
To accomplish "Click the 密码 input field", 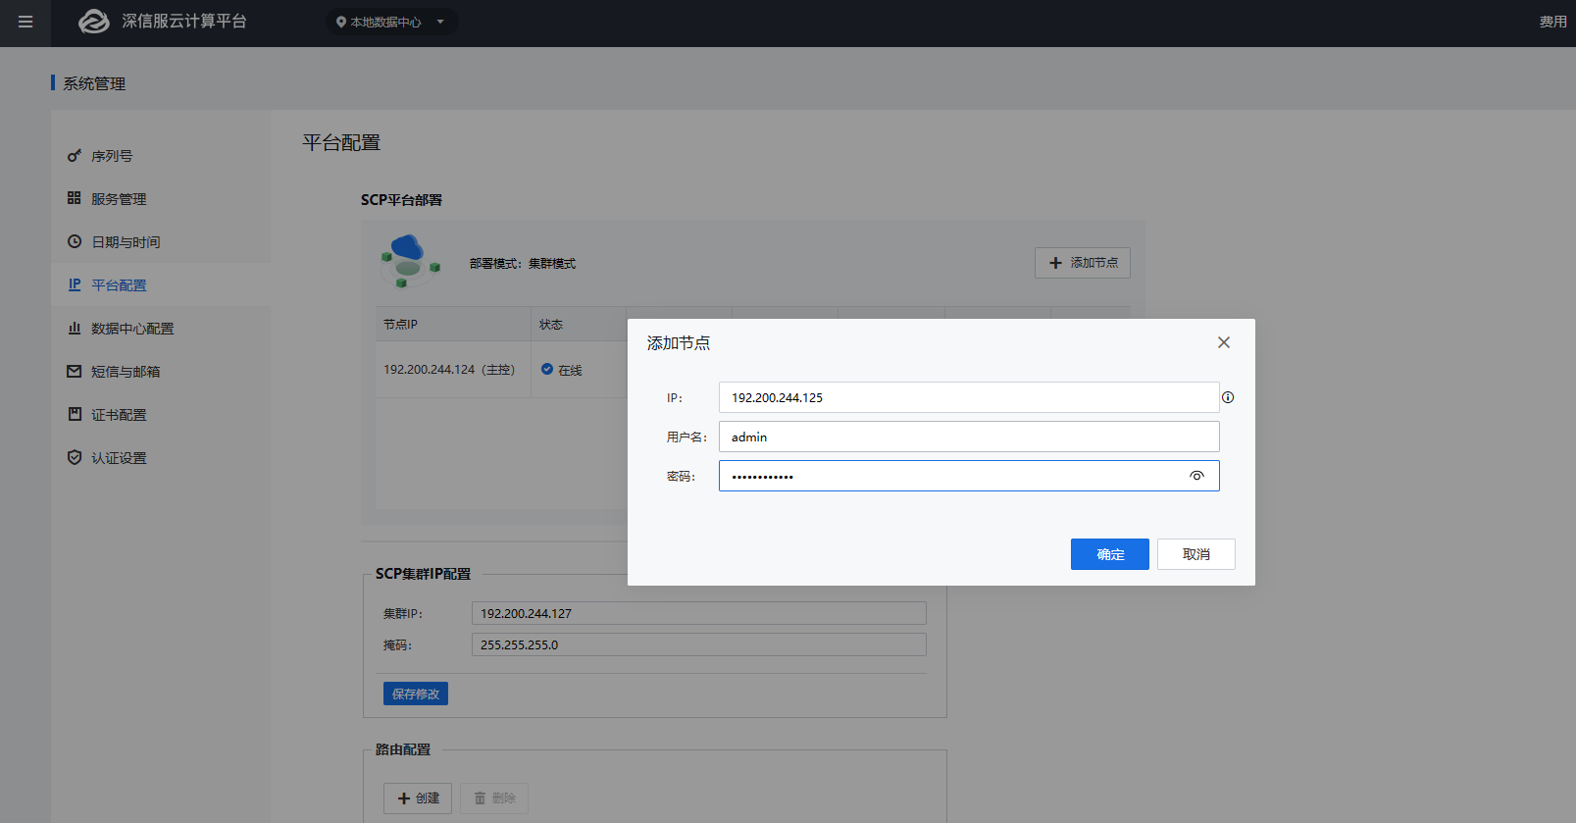I will pos(969,476).
